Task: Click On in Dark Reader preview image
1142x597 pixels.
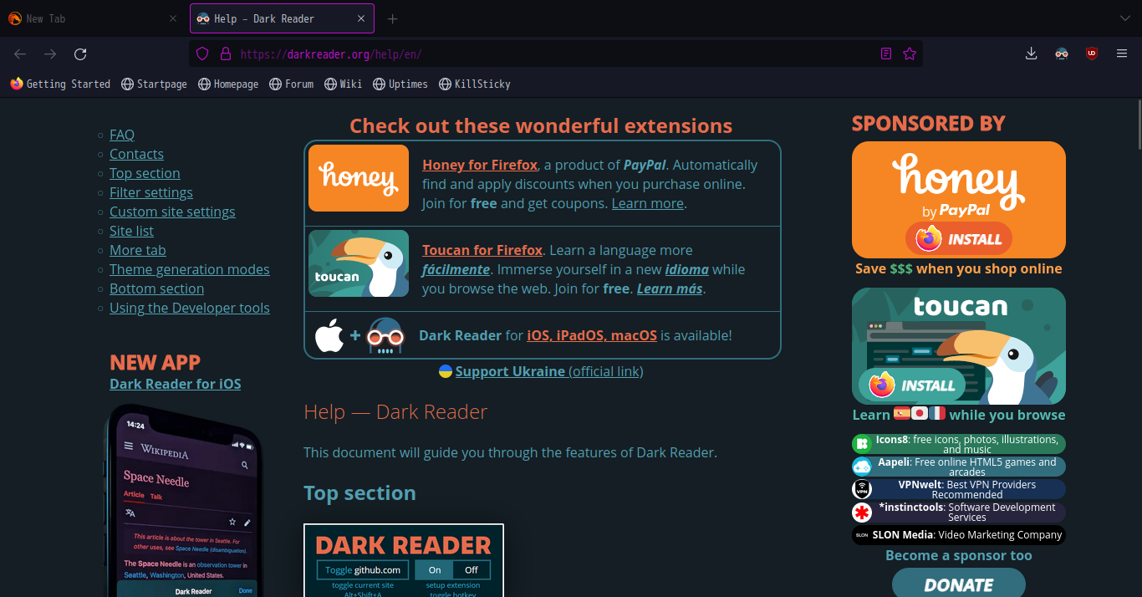Action: 435,570
